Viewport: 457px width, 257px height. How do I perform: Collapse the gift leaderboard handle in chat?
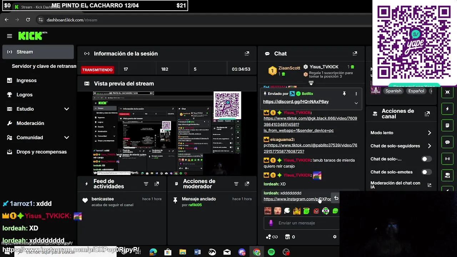click(311, 83)
